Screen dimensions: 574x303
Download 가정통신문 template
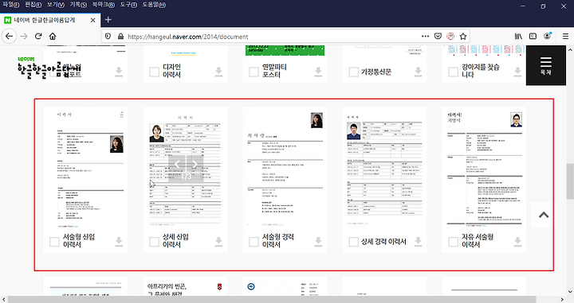(418, 72)
